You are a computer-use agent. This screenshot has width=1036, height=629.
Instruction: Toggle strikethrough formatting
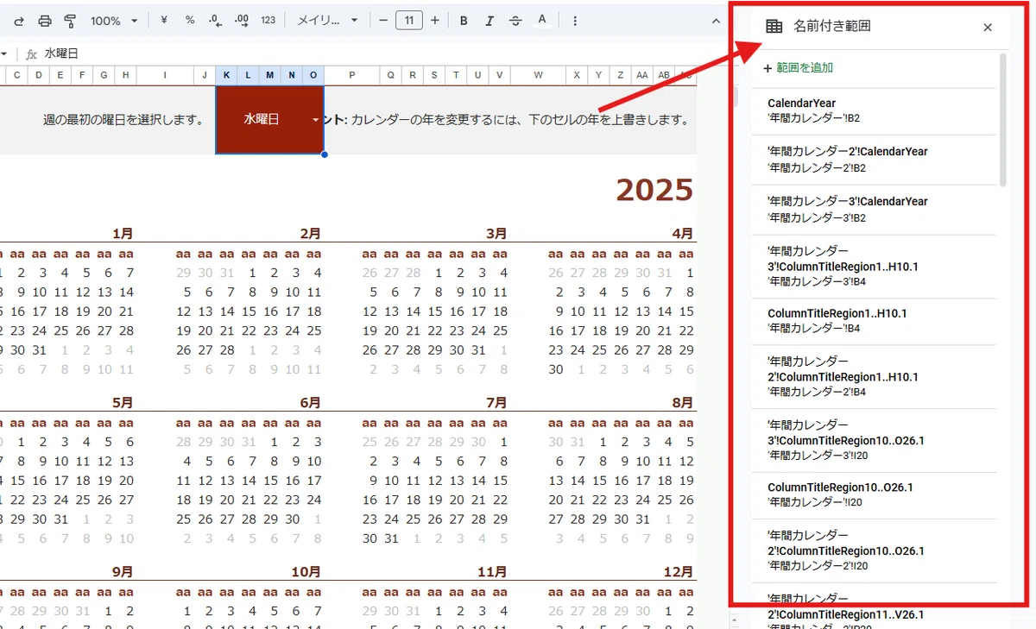(515, 21)
